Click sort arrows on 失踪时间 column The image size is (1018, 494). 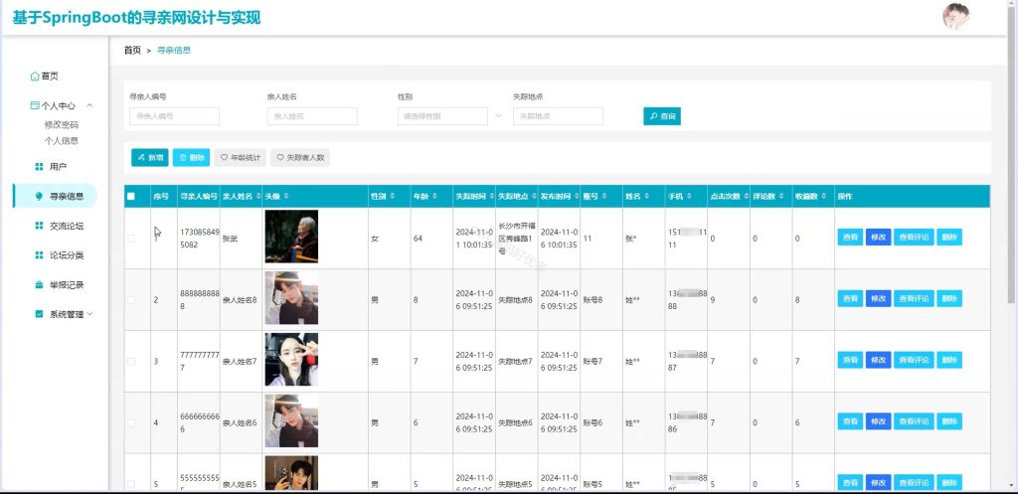(x=490, y=196)
